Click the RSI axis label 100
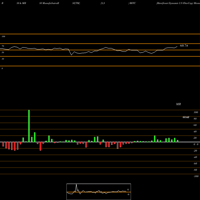The width and height of the screenshot is (200, 200). point(4,36)
